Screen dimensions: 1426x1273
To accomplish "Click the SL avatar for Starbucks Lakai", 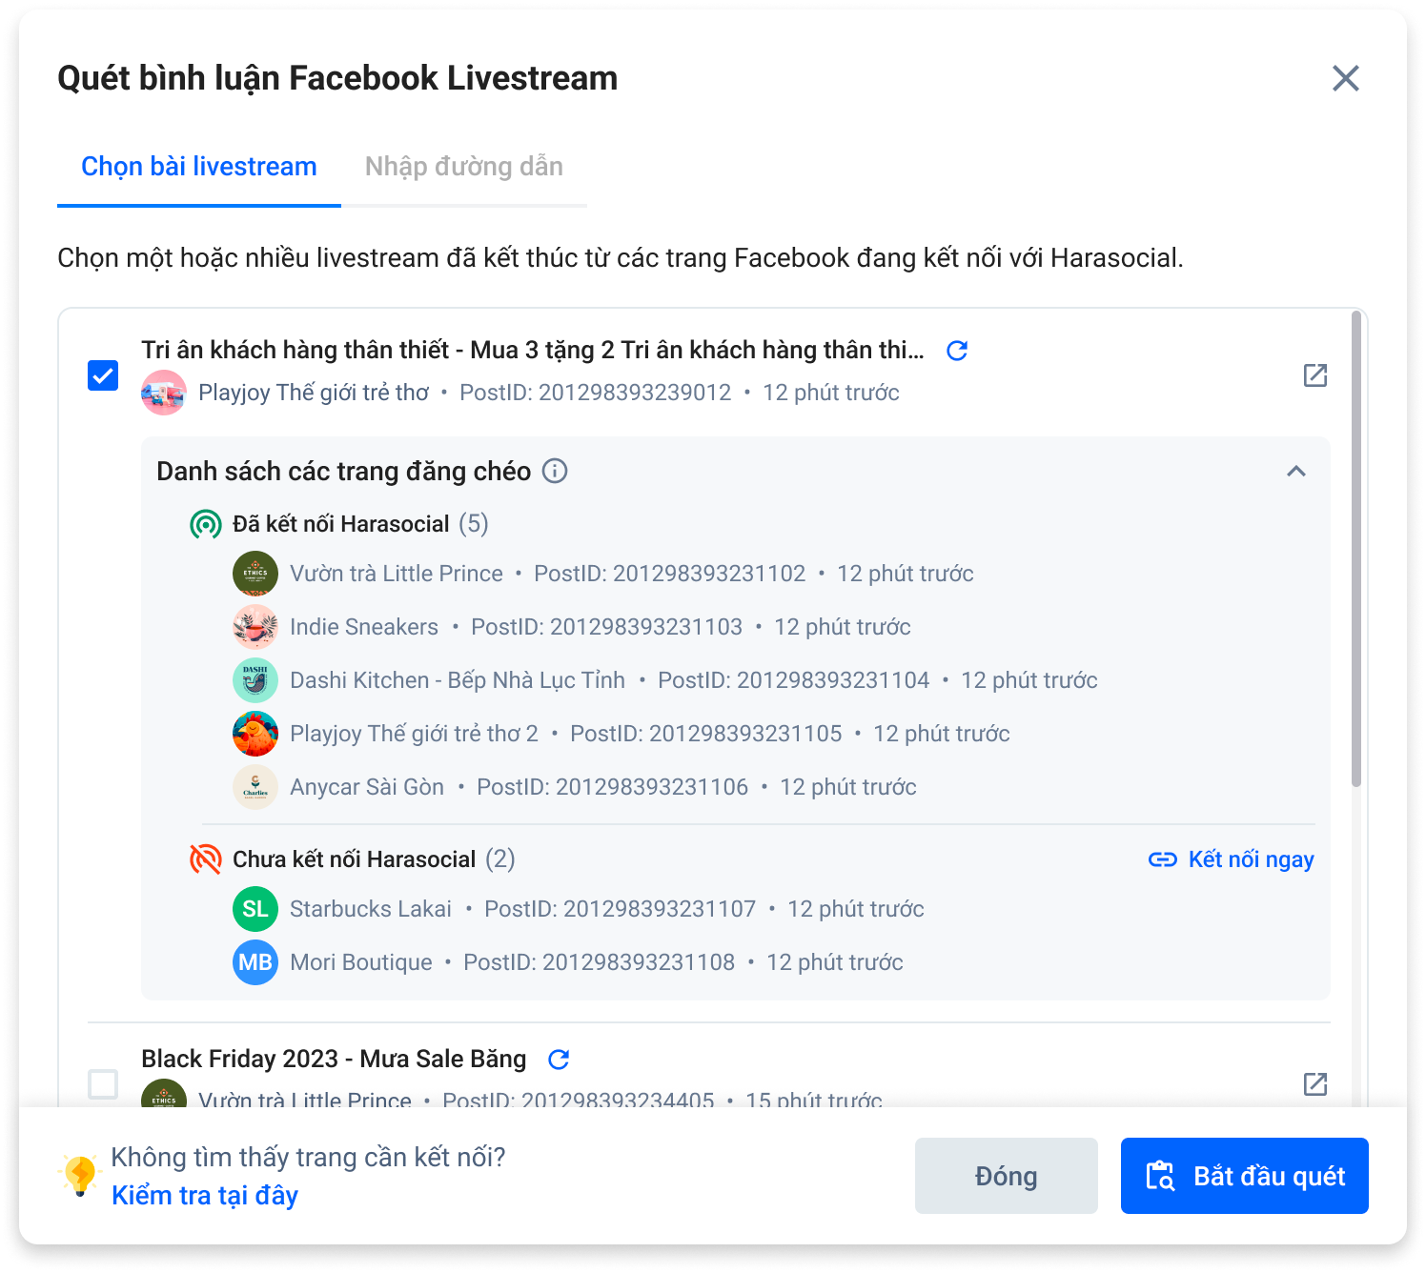I will 255,909.
